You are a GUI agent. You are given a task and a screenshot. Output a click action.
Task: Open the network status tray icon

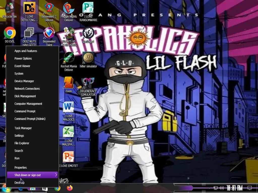[x=216, y=188]
